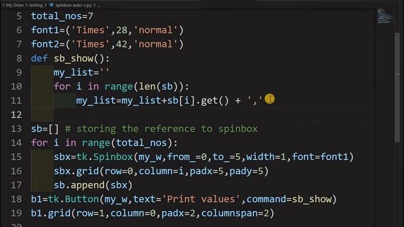Screen dimensions: 404x227
Task: Place cursor on 'total_nos=7'
Action: pyautogui.click(x=62, y=16)
